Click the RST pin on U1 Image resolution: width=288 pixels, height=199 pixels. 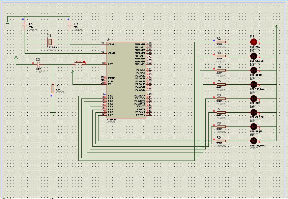click(x=110, y=64)
